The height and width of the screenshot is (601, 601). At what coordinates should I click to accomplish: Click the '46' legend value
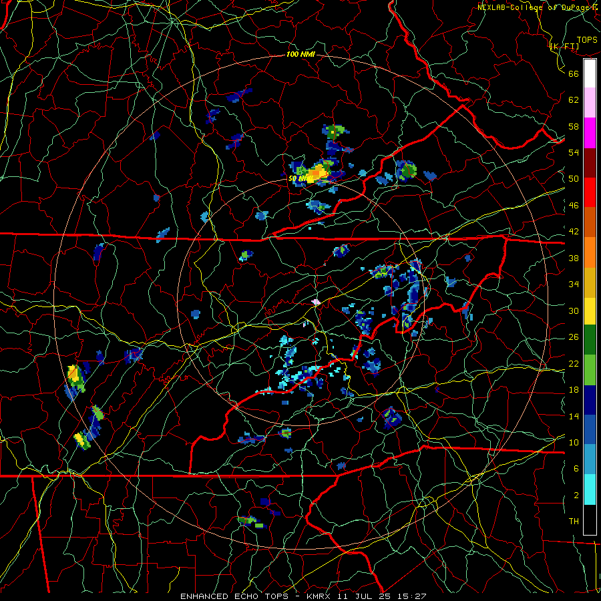(x=574, y=205)
